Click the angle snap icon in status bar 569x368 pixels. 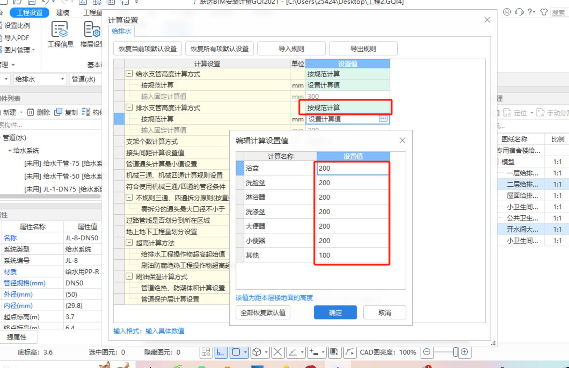[293, 352]
